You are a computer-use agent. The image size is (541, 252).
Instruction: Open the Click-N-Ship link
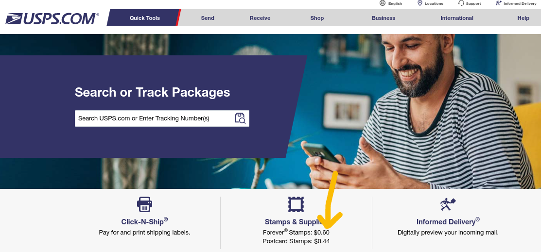pos(144,221)
